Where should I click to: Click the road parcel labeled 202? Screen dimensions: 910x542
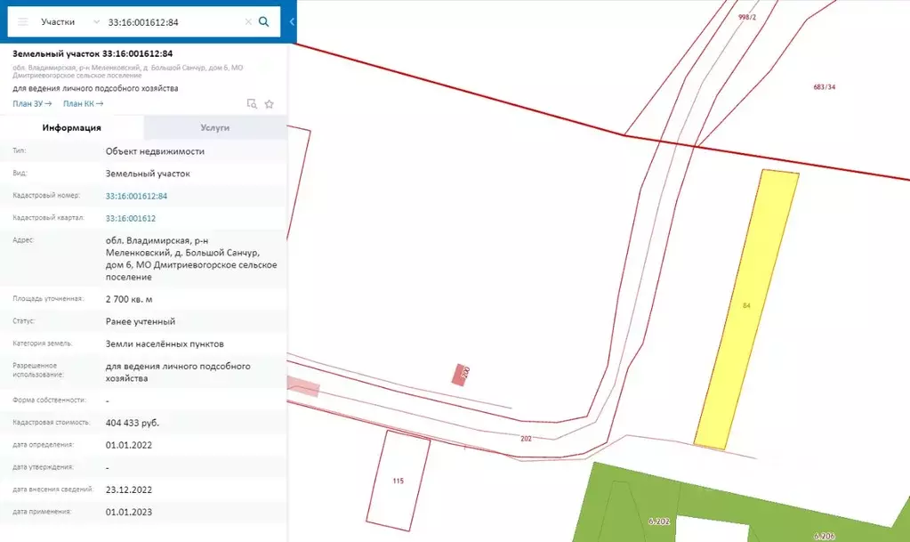[x=526, y=439]
